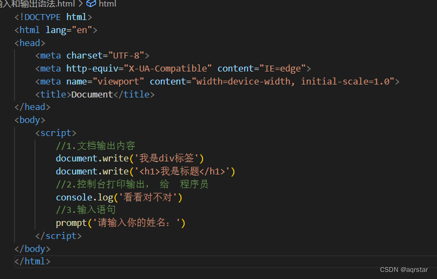
Task: Click the comment //1.文档输出内容
Action: tap(96, 146)
